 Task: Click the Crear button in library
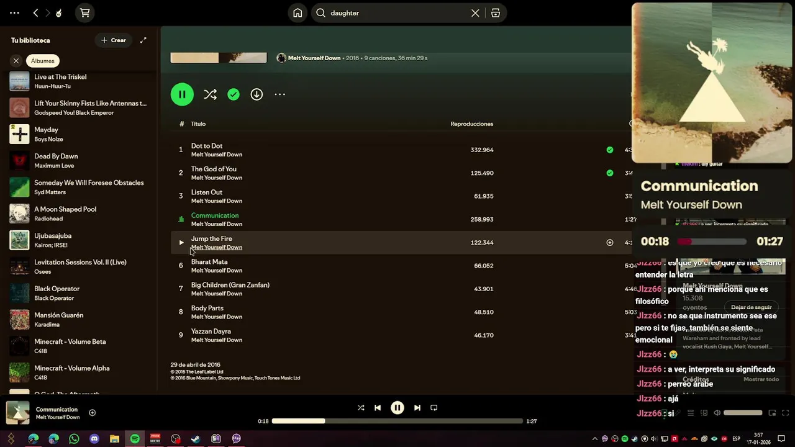coord(114,40)
